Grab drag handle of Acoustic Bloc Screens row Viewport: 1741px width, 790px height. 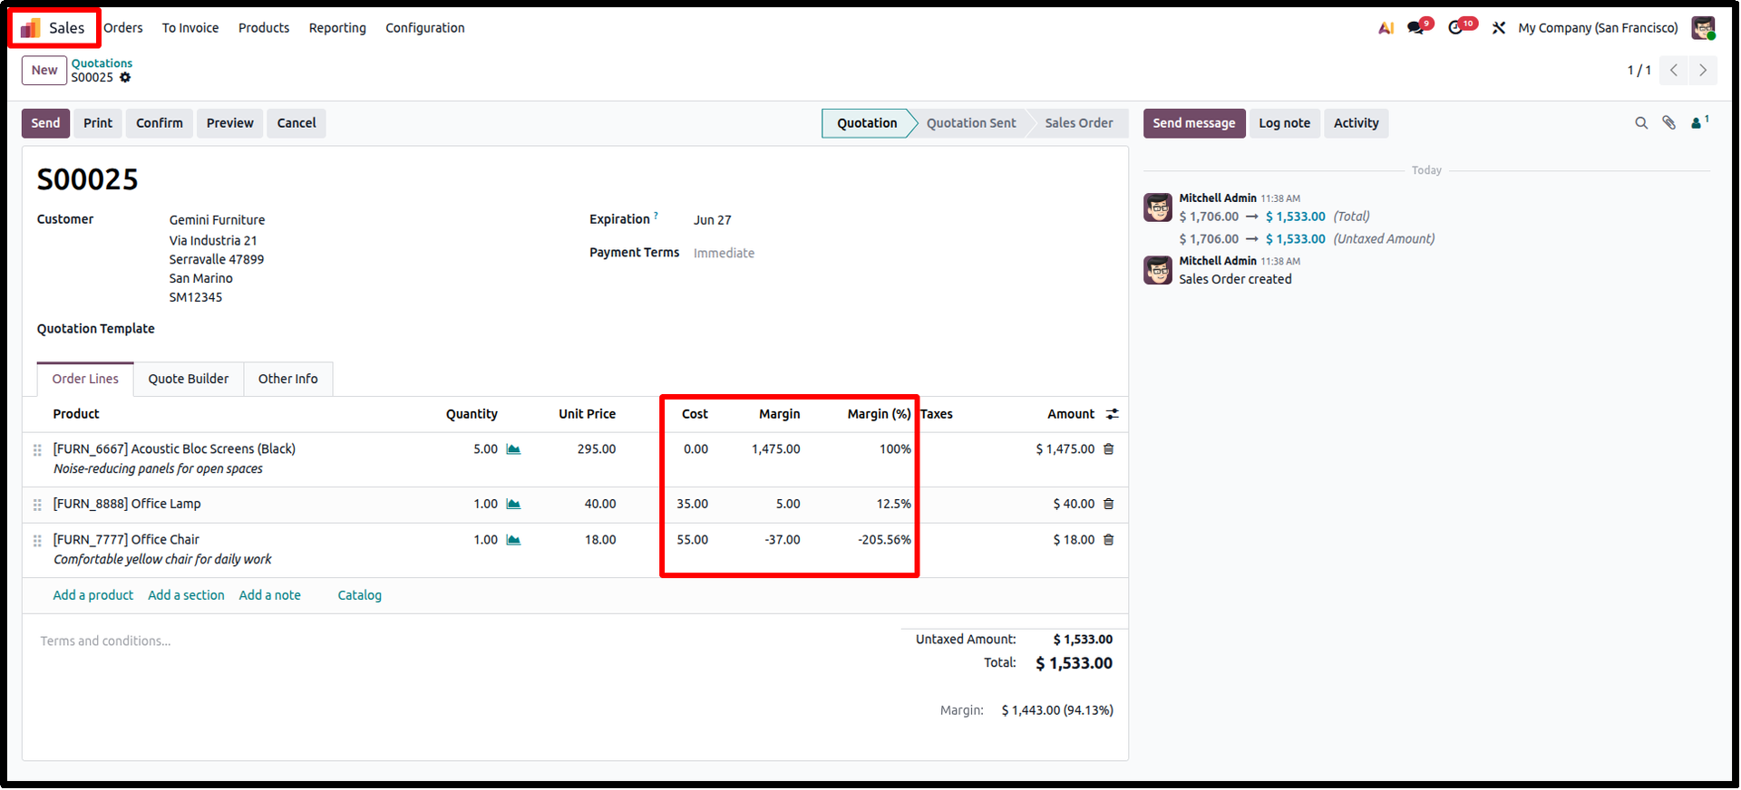37,450
